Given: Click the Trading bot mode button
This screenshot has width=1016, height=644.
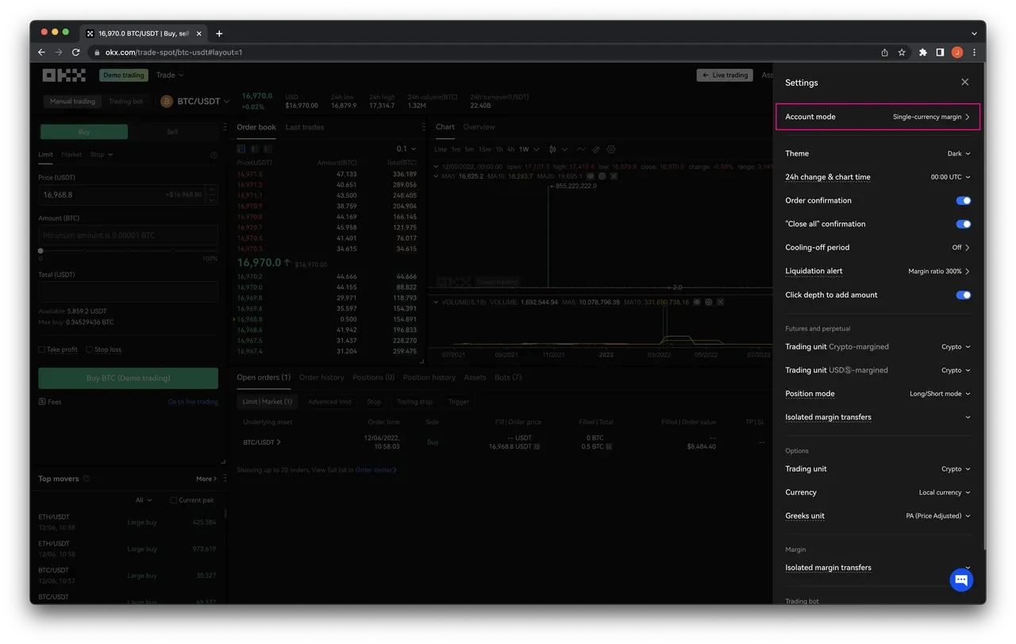Looking at the screenshot, I should tap(125, 102).
